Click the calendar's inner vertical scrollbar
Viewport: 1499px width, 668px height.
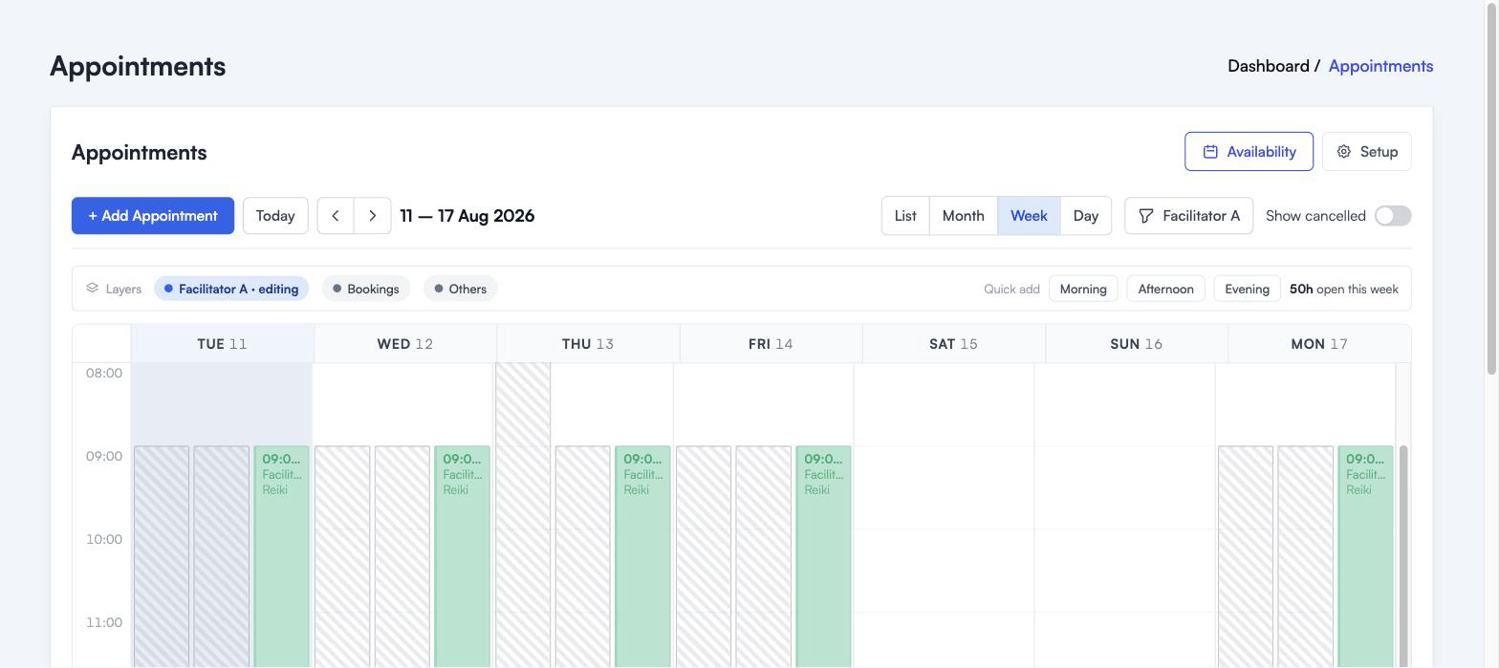click(x=1403, y=556)
